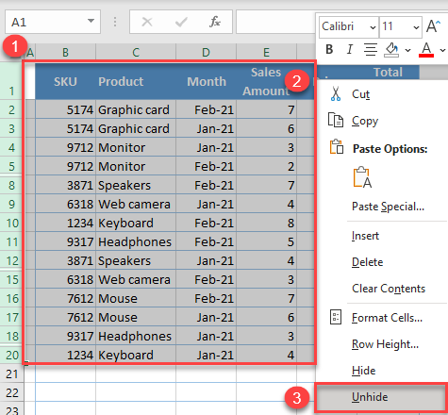Viewport: 448px width, 415px height.
Task: Choose Delete from context menu
Action: (367, 262)
